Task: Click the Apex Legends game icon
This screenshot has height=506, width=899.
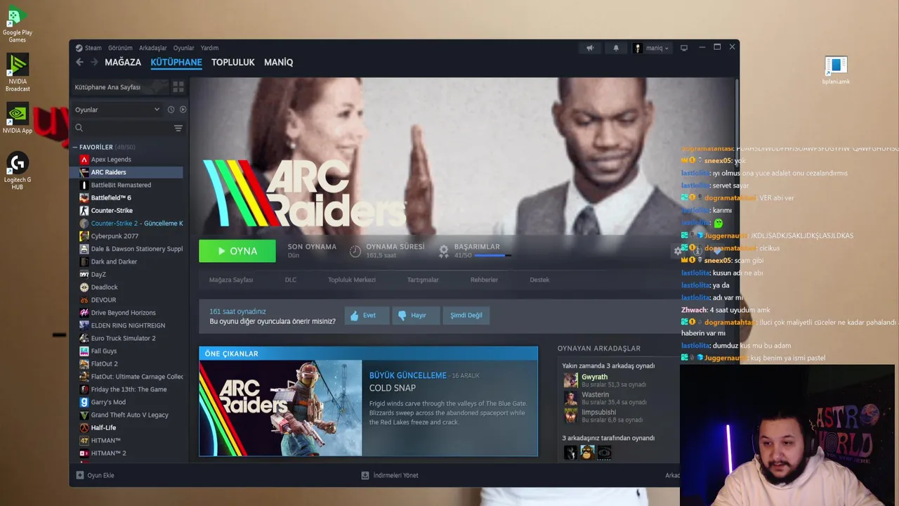Action: (84, 160)
